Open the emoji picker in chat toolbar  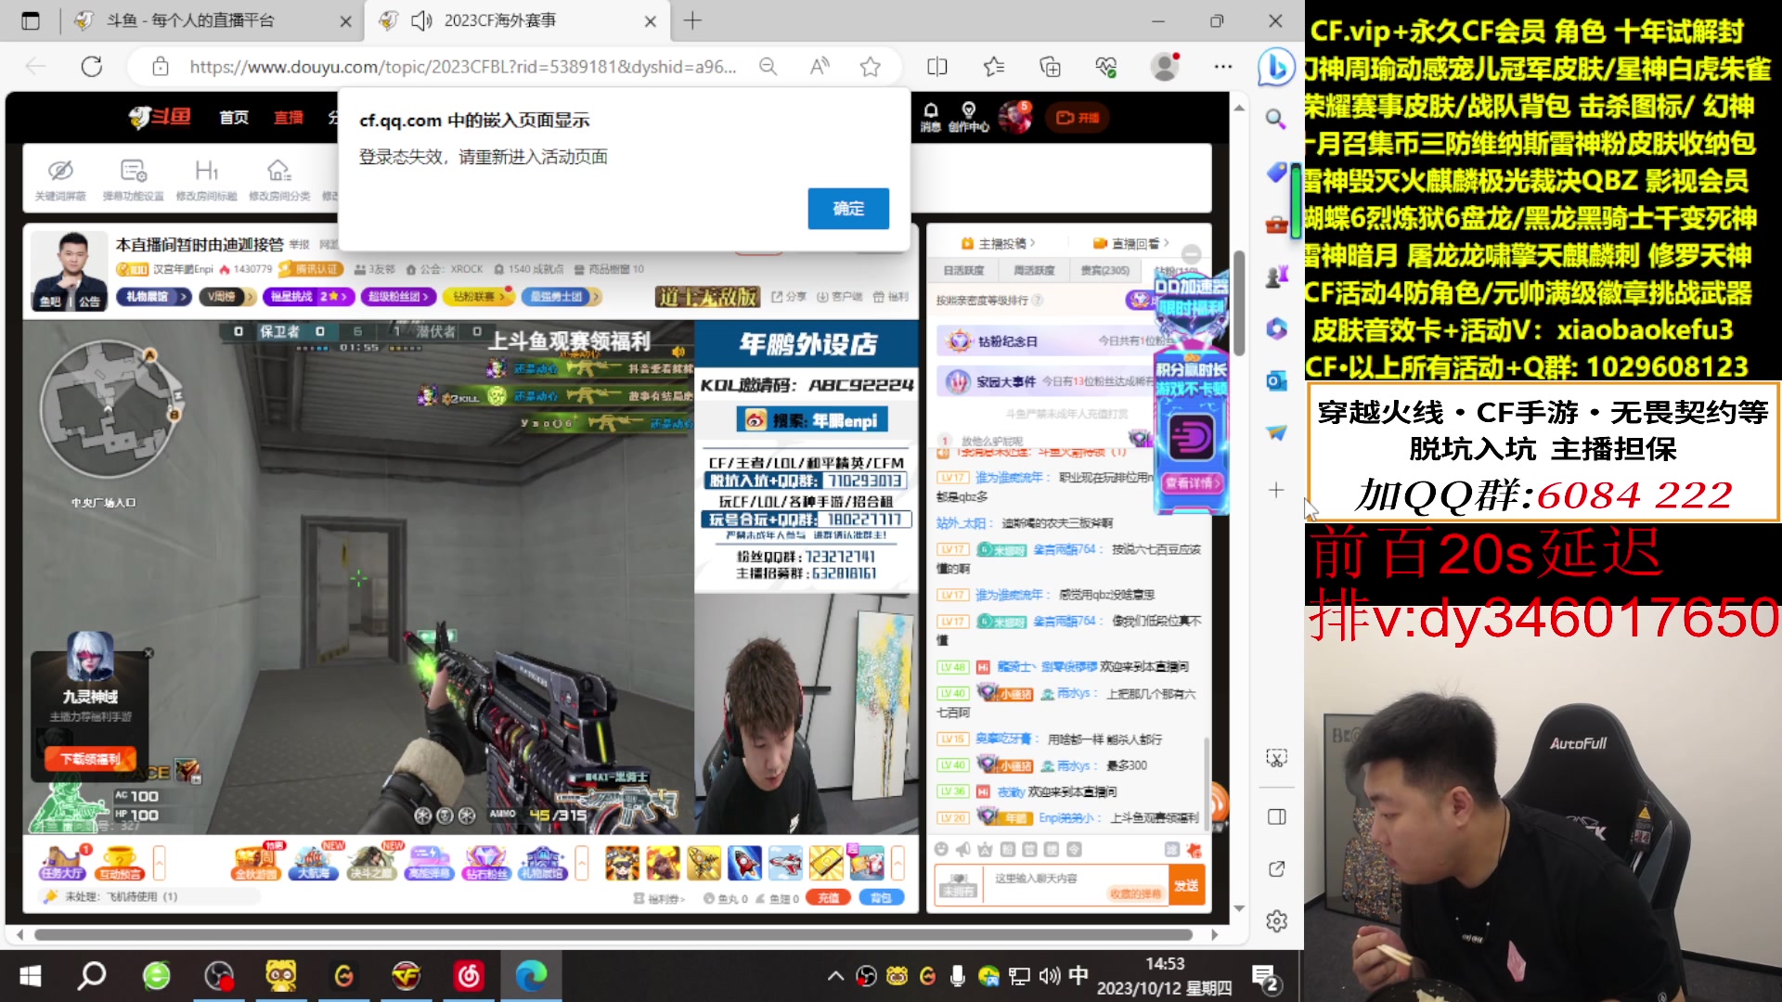click(x=941, y=850)
